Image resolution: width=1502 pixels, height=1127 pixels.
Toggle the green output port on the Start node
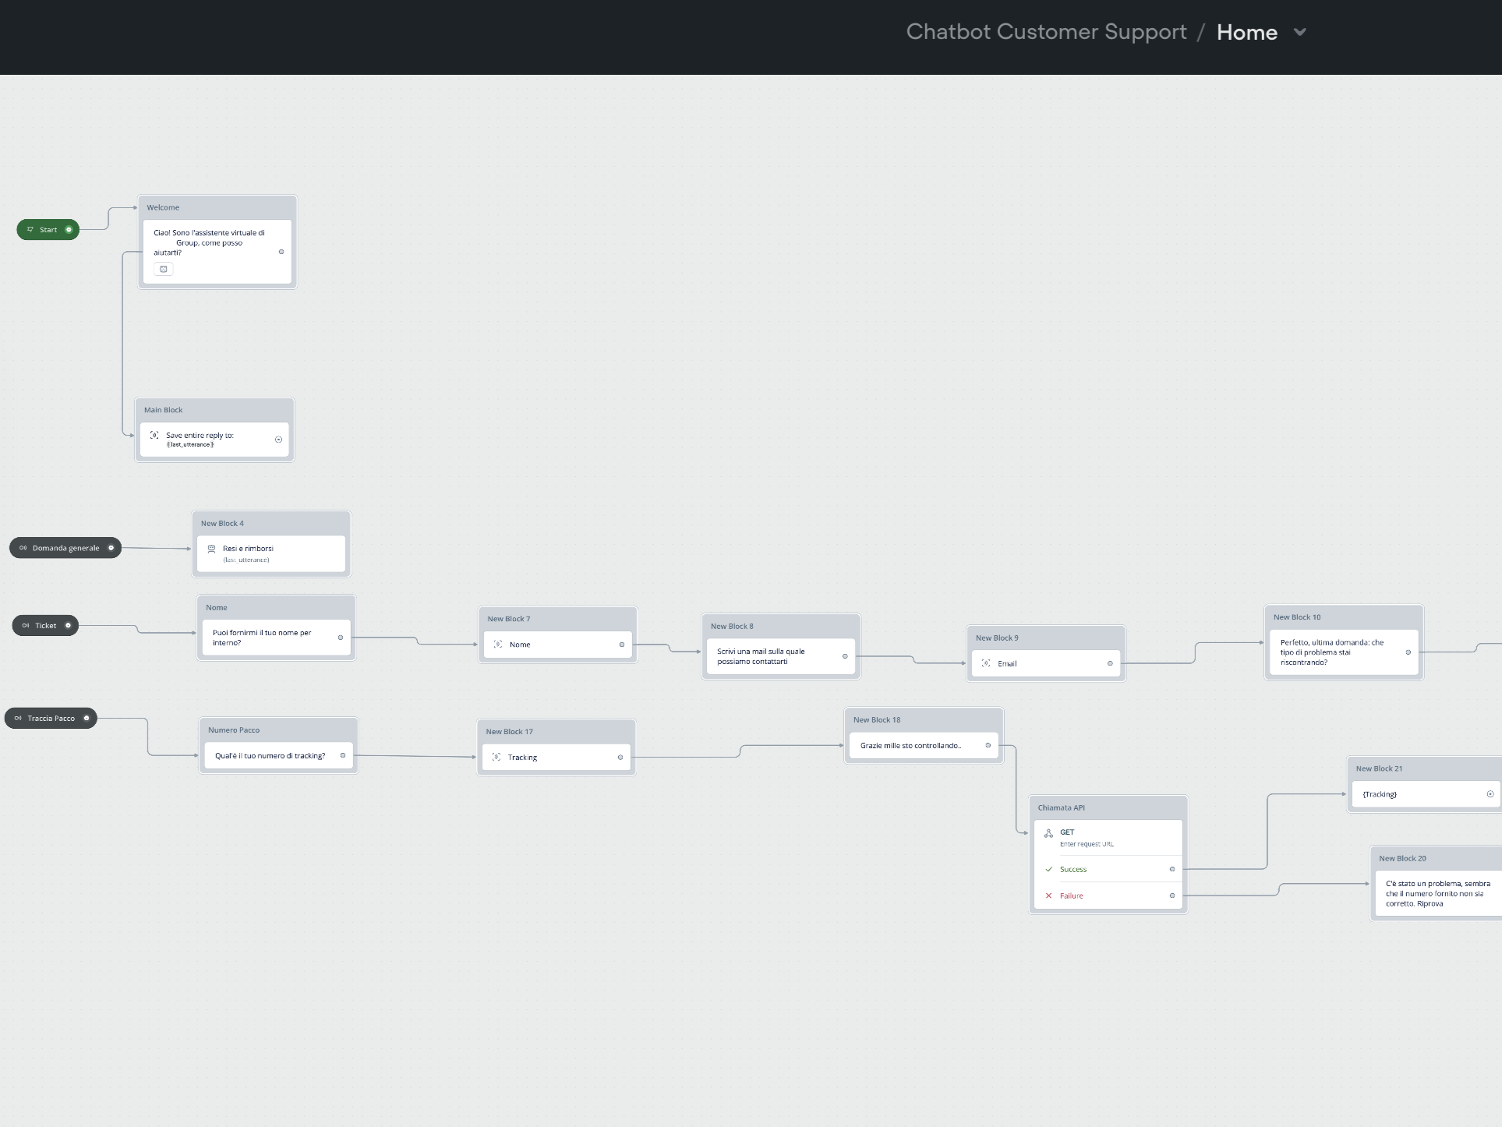pyautogui.click(x=69, y=229)
